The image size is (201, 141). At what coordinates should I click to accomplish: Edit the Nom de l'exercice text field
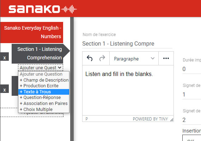point(127,44)
